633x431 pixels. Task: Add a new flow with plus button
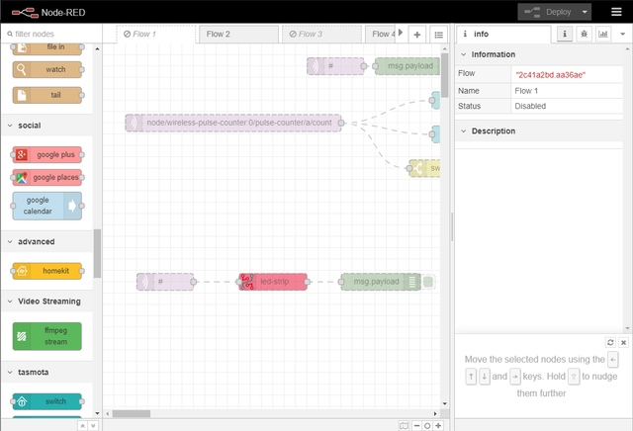[x=416, y=34]
